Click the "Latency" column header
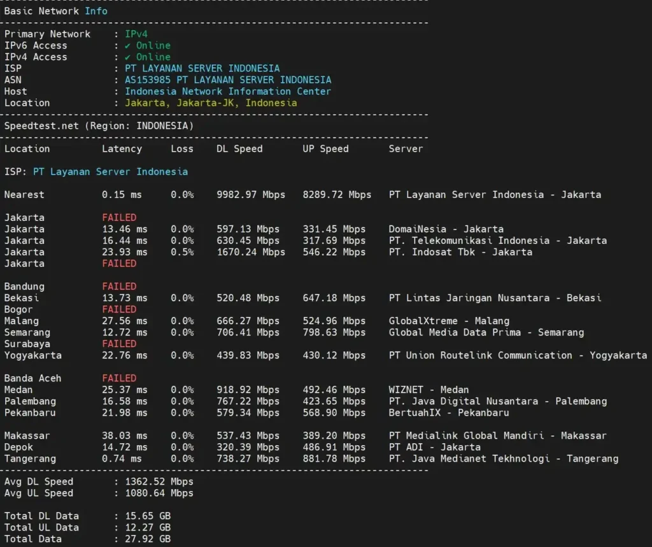This screenshot has height=547, width=652. [x=122, y=149]
